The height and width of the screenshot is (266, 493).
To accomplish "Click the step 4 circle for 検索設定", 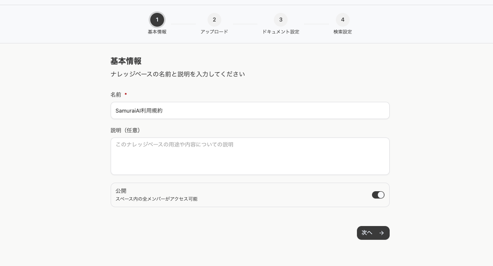I will 342,20.
